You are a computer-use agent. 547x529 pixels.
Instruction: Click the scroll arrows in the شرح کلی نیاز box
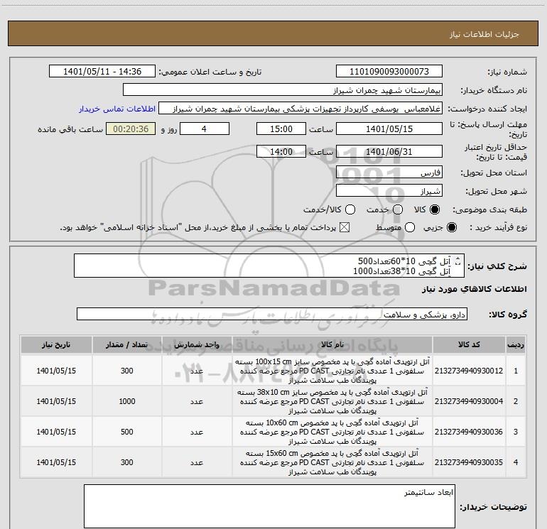click(x=458, y=261)
